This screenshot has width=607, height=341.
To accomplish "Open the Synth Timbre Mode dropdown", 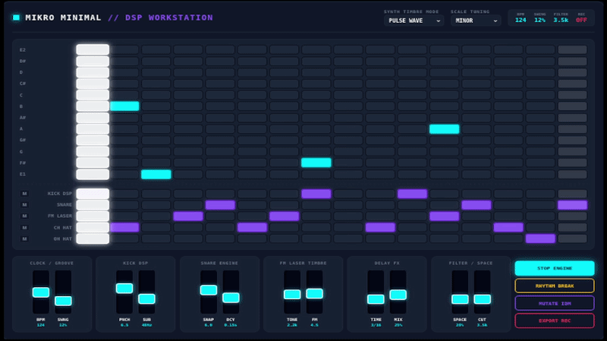I will [414, 21].
